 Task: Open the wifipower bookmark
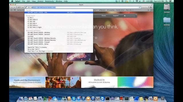click(102, 10)
